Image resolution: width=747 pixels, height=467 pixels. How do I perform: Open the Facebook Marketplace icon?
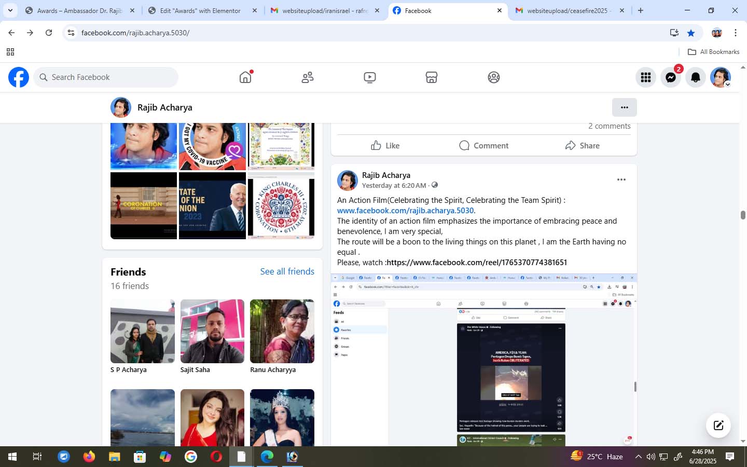[432, 77]
